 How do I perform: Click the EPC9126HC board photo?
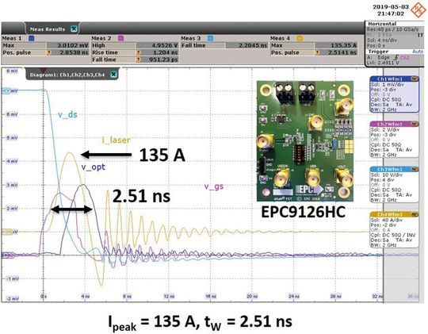point(305,141)
